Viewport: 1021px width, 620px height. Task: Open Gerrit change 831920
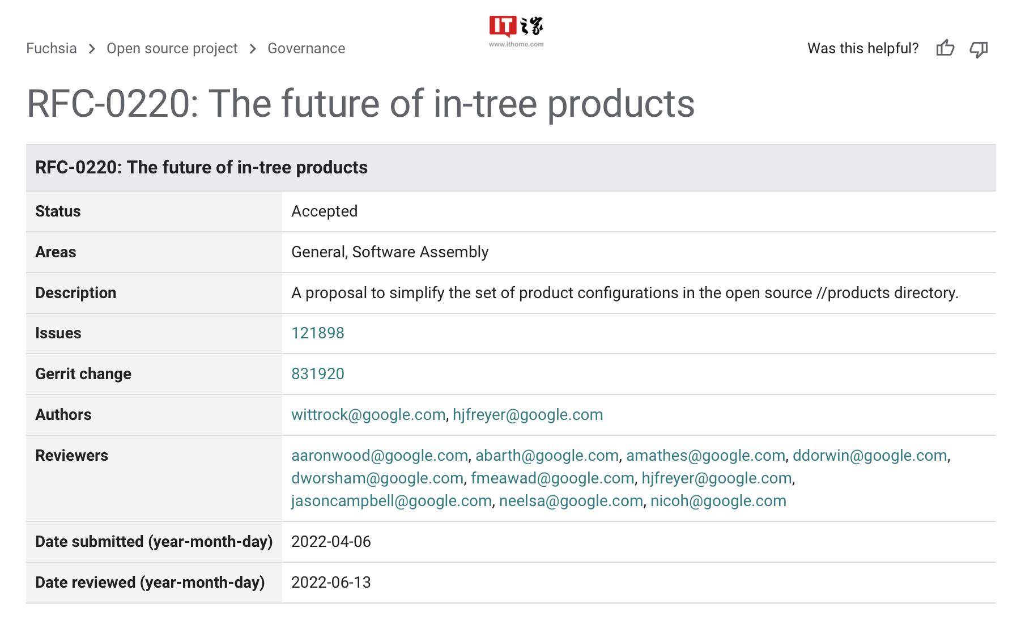coord(318,373)
